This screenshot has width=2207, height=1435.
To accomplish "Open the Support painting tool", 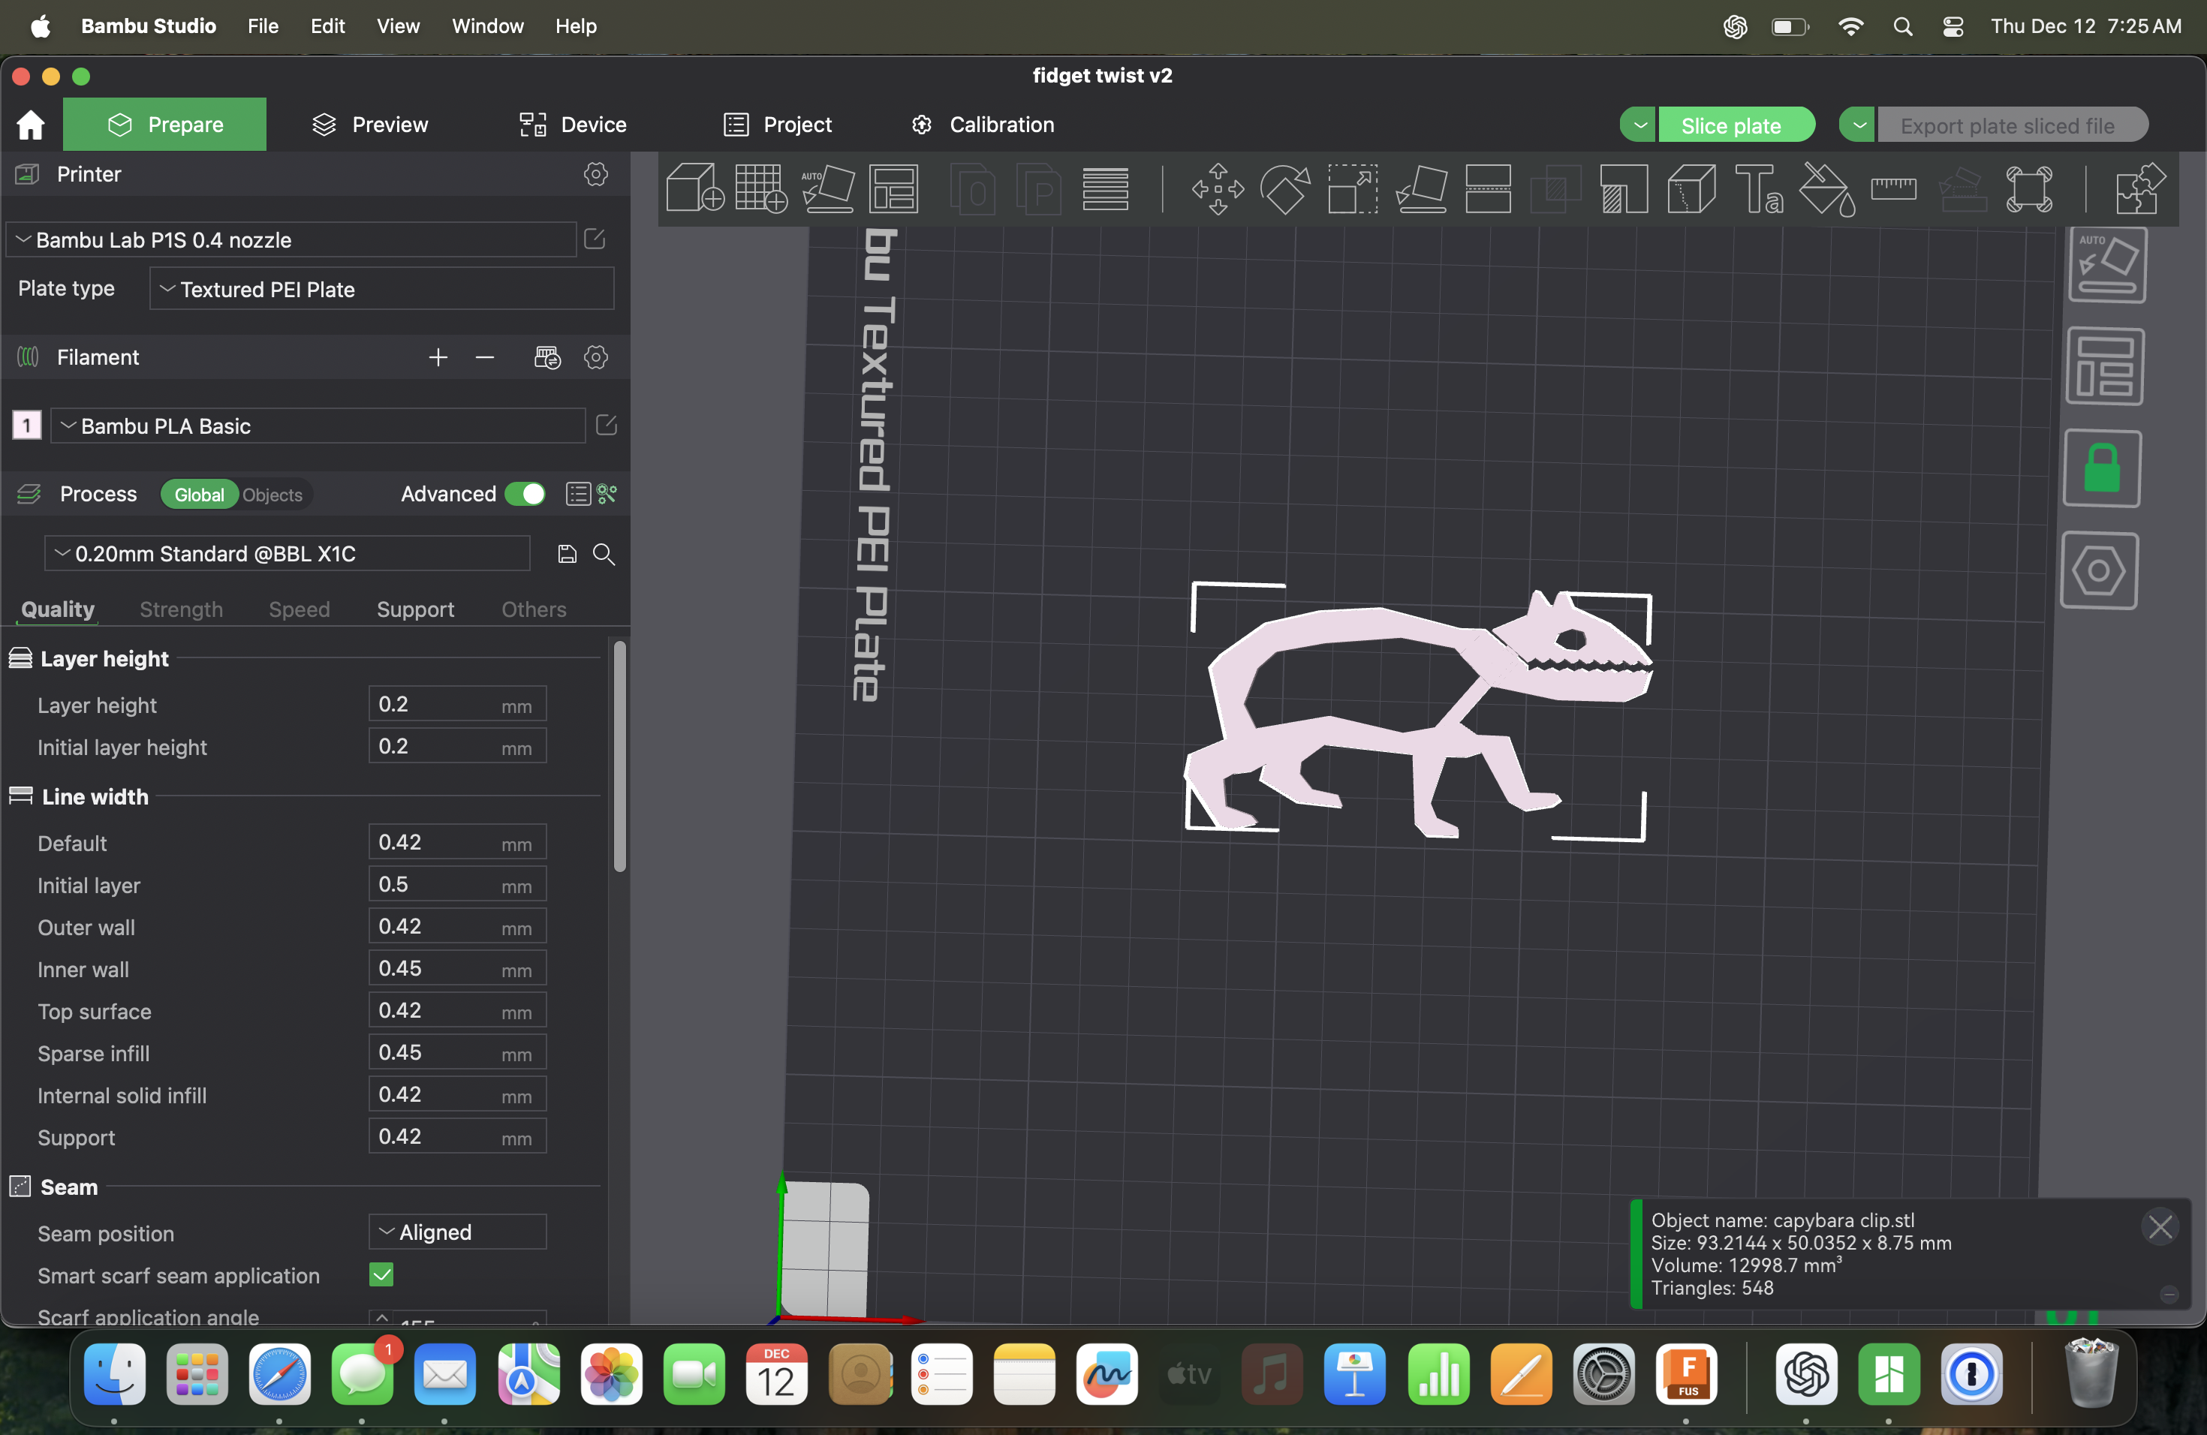I will click(x=1624, y=188).
